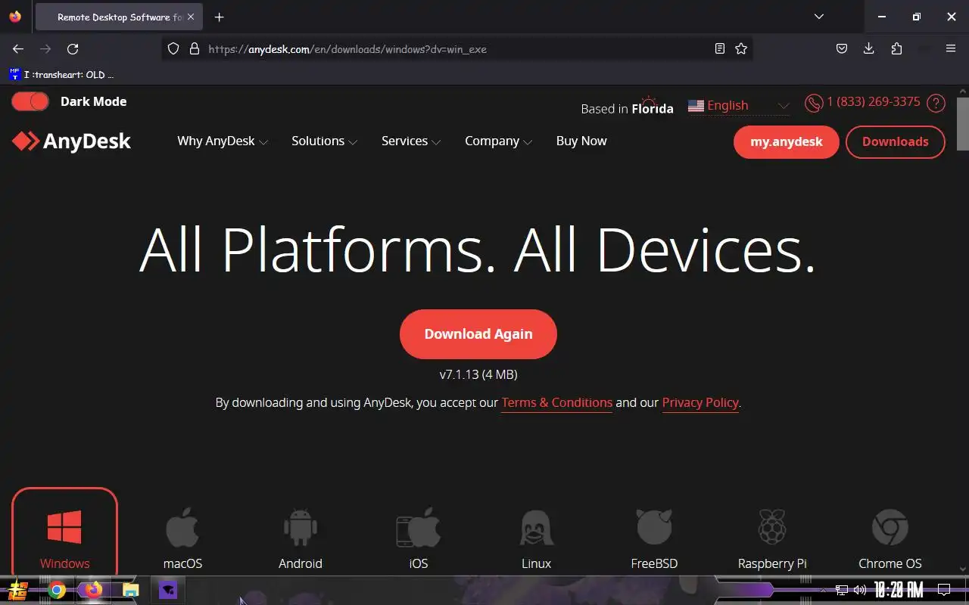Open the English language dropdown
Viewport: 969px width, 605px height.
pyautogui.click(x=738, y=106)
